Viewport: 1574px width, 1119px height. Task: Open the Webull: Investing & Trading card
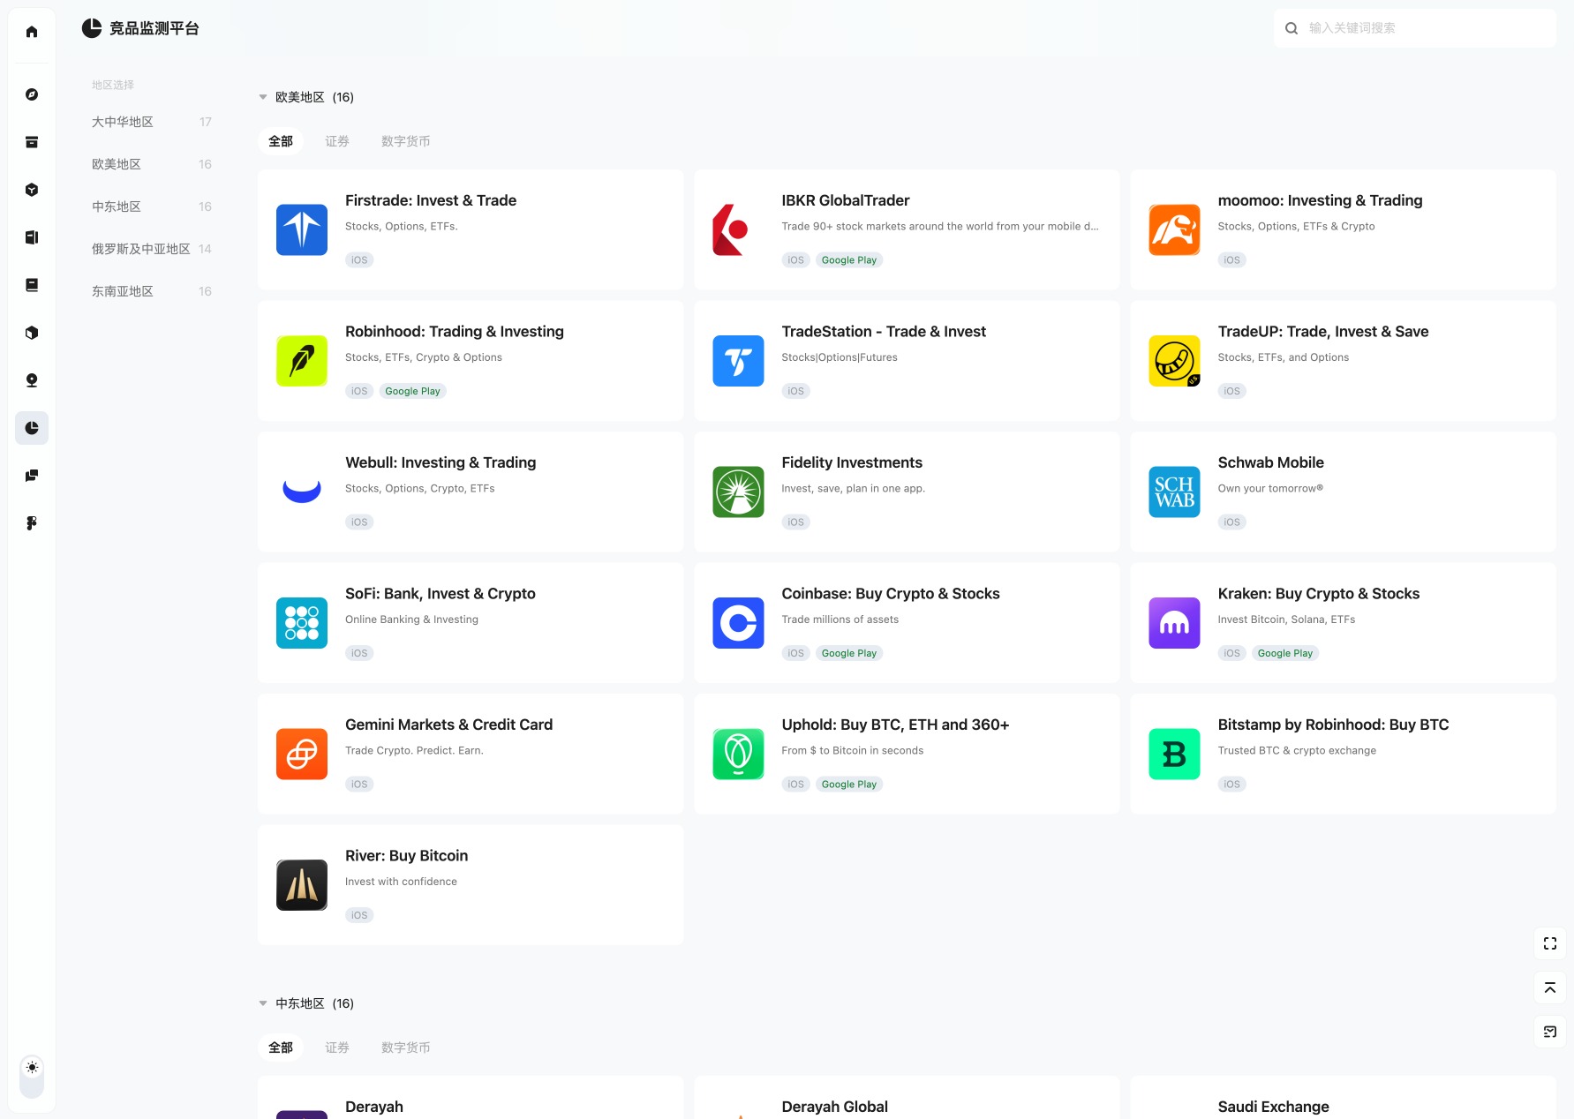point(471,492)
